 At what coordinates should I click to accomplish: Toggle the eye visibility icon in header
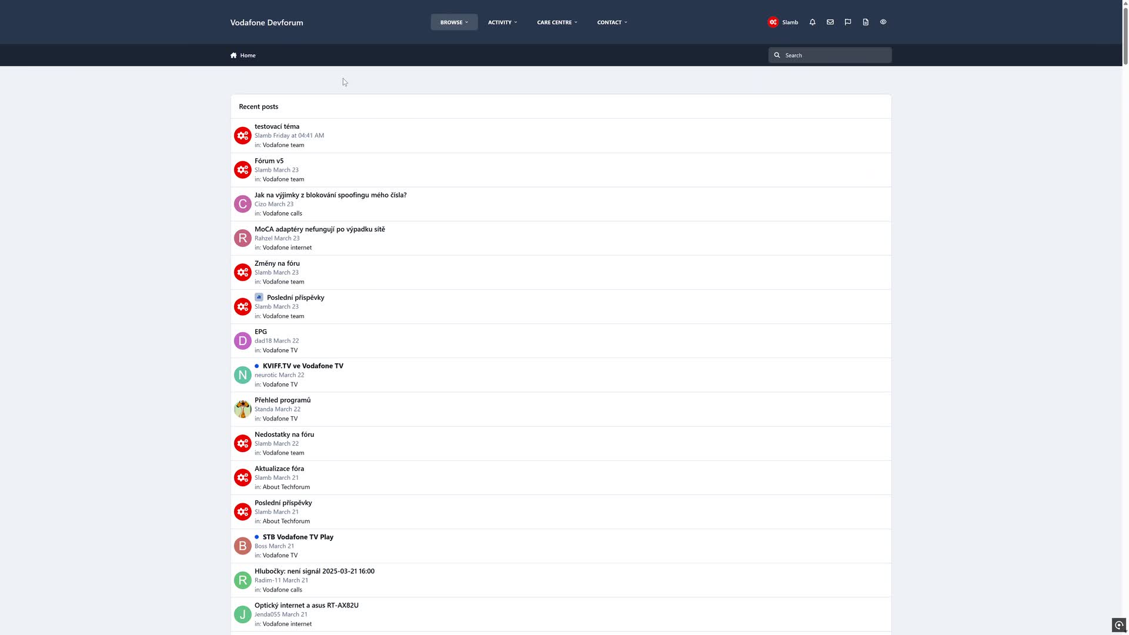click(883, 22)
